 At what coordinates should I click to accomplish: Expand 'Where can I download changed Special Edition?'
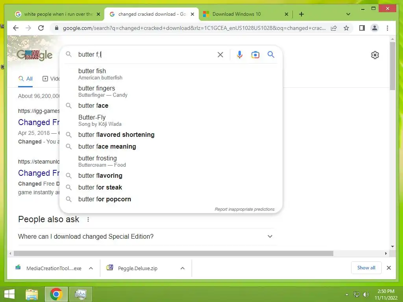point(146,236)
